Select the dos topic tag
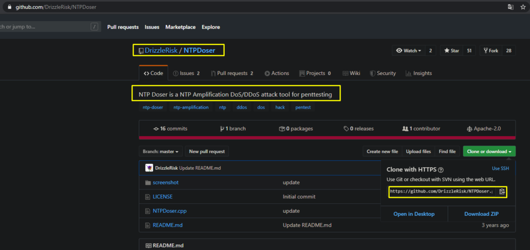The image size is (530, 250). pyautogui.click(x=261, y=108)
